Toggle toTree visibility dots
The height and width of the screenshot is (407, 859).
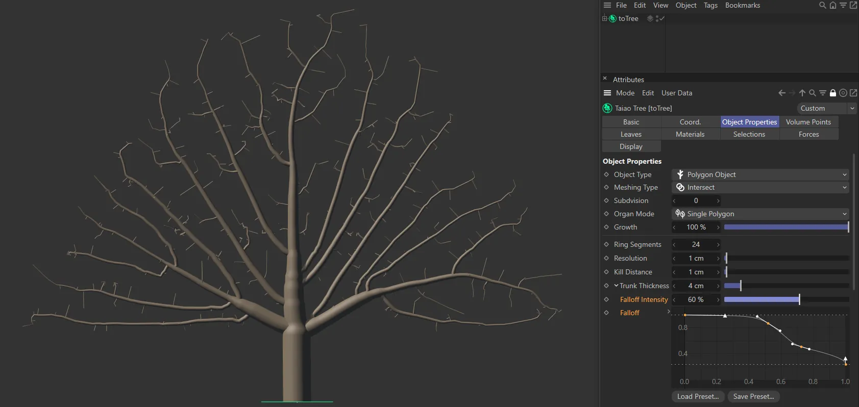(x=657, y=18)
